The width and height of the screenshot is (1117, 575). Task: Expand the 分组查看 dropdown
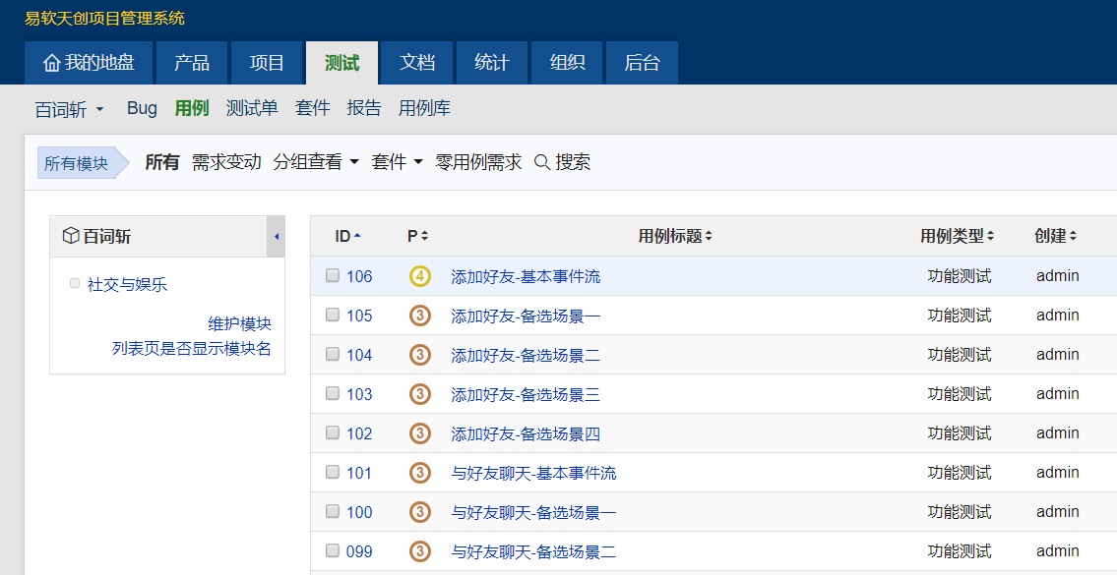pos(316,162)
